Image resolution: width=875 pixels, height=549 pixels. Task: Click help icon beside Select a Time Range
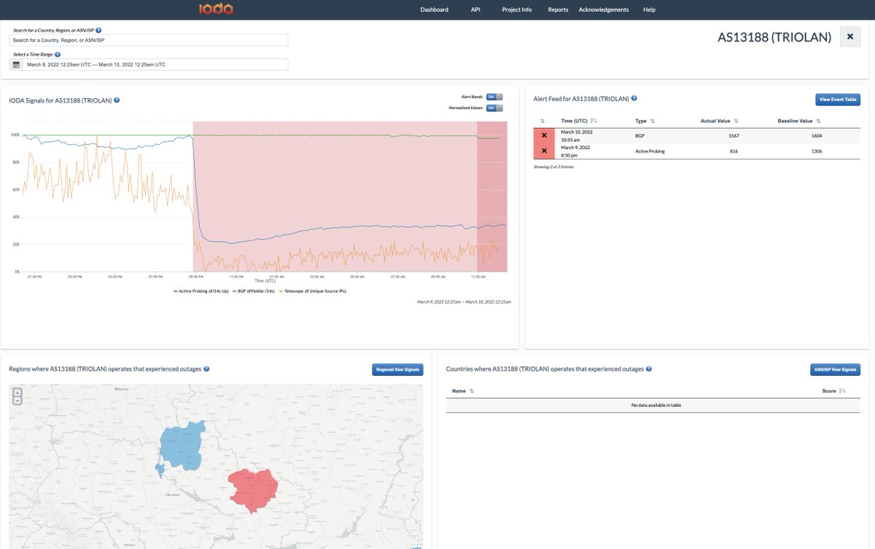click(58, 55)
